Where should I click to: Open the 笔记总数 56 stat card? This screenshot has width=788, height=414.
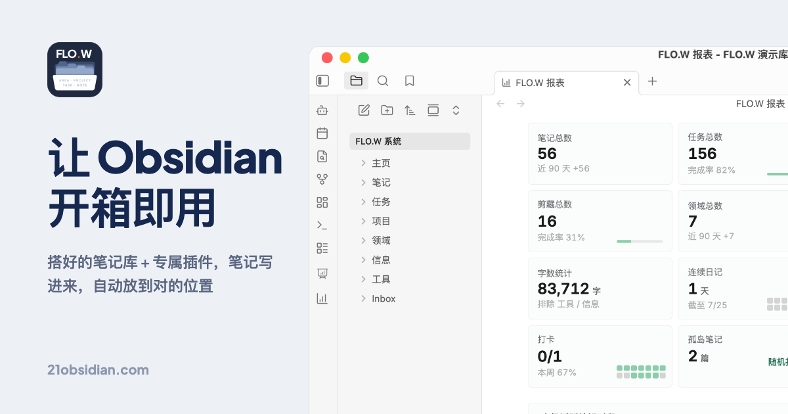point(600,153)
